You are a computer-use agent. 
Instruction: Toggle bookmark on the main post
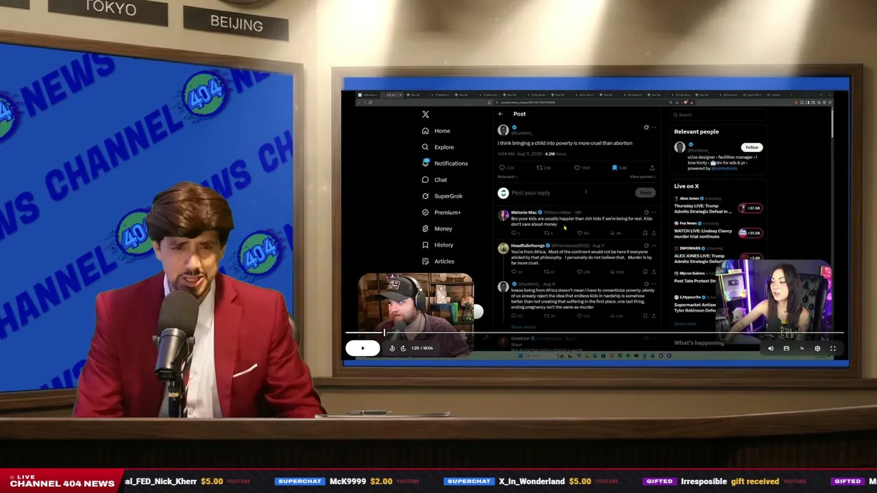pos(615,168)
